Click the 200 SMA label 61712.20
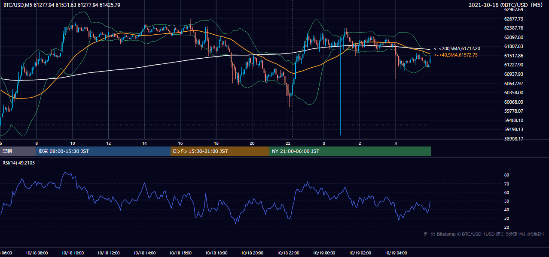This screenshot has height=257, width=549. tap(457, 49)
